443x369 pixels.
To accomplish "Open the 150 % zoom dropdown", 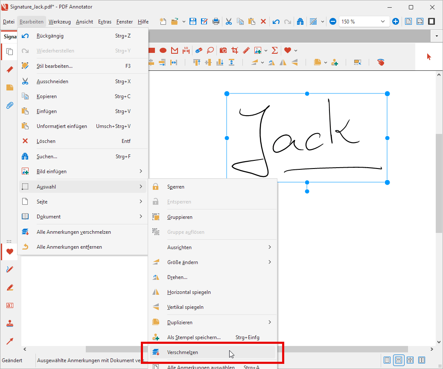I will coord(382,21).
